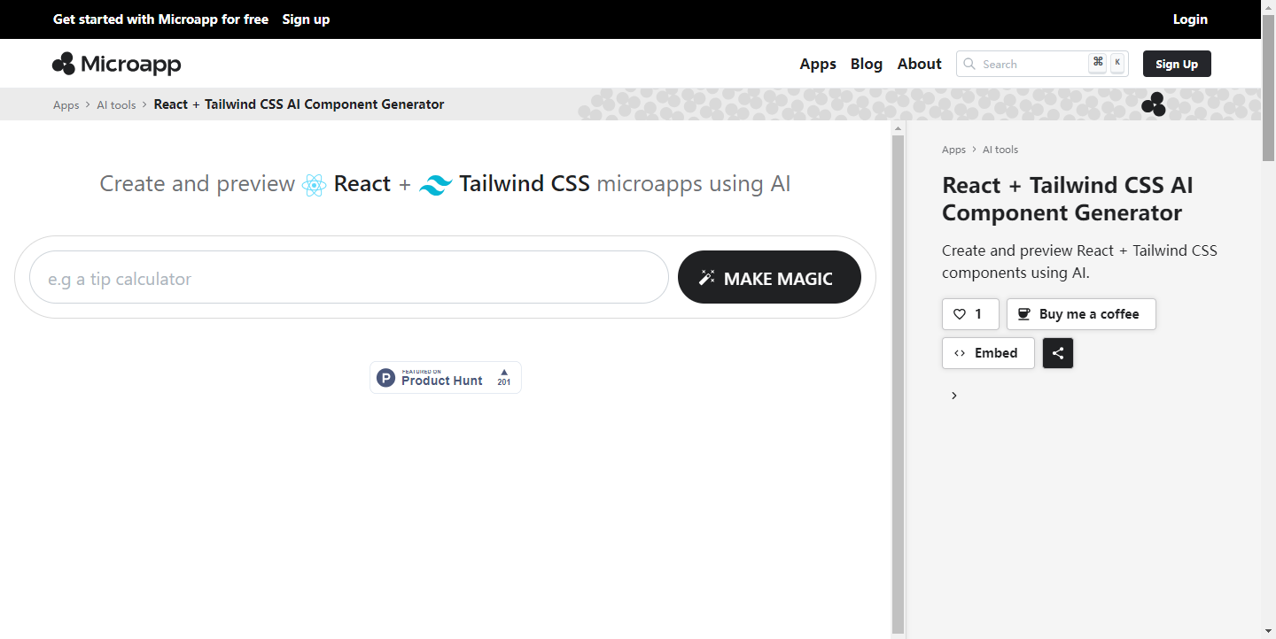Click the Microapp logo in header
Viewport: 1276px width, 639px height.
[116, 64]
